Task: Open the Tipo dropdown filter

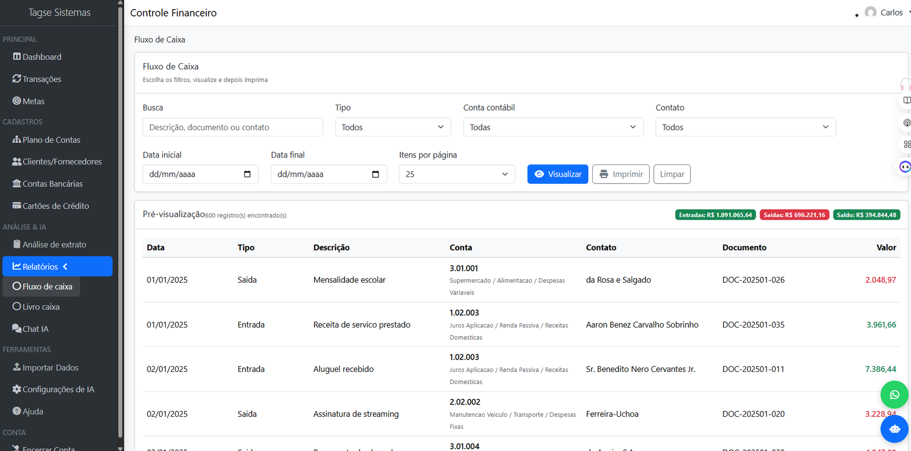Action: click(393, 127)
